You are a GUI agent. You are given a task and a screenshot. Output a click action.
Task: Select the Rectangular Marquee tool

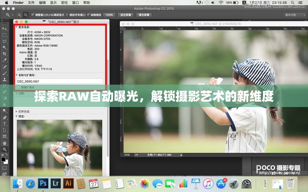4,35
